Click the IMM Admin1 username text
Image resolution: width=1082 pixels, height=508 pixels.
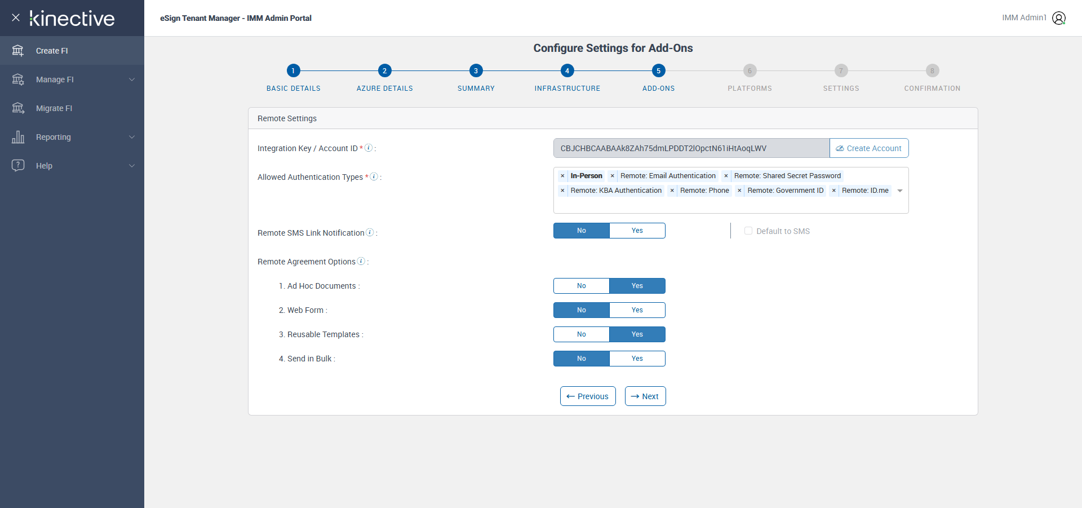pos(1024,17)
